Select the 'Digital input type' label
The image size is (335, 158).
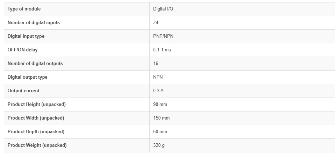(26, 36)
